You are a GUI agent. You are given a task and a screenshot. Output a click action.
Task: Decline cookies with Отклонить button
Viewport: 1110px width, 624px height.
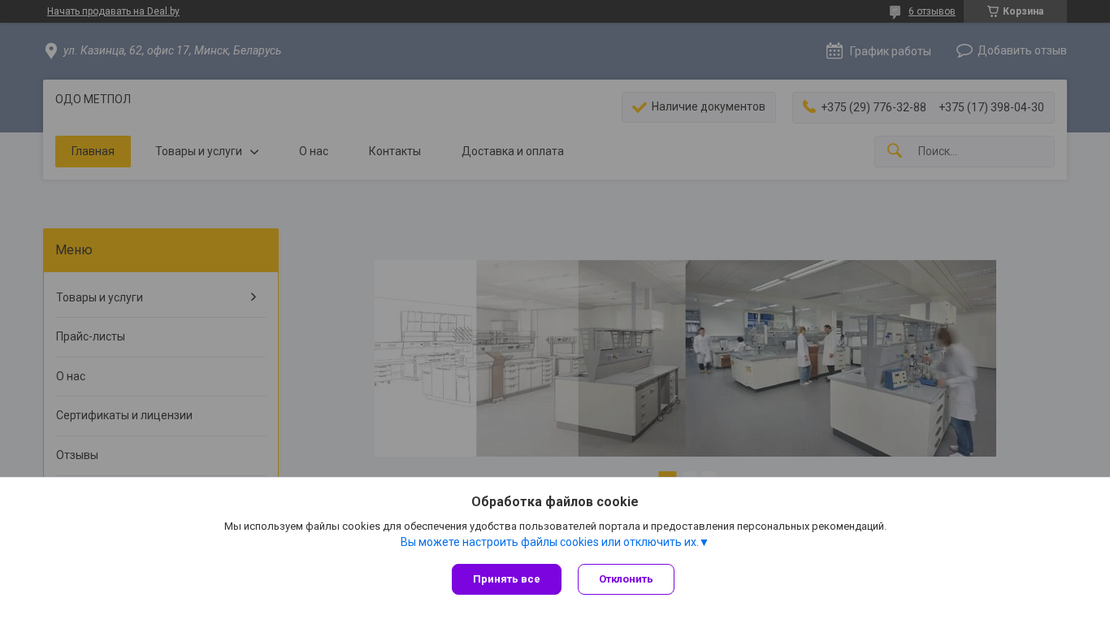(626, 579)
